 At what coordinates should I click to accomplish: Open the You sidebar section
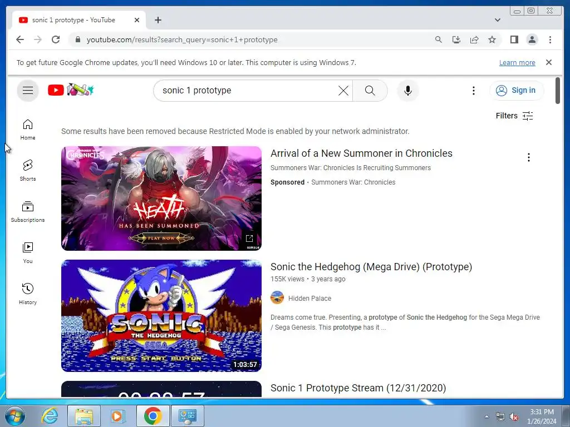tap(28, 253)
